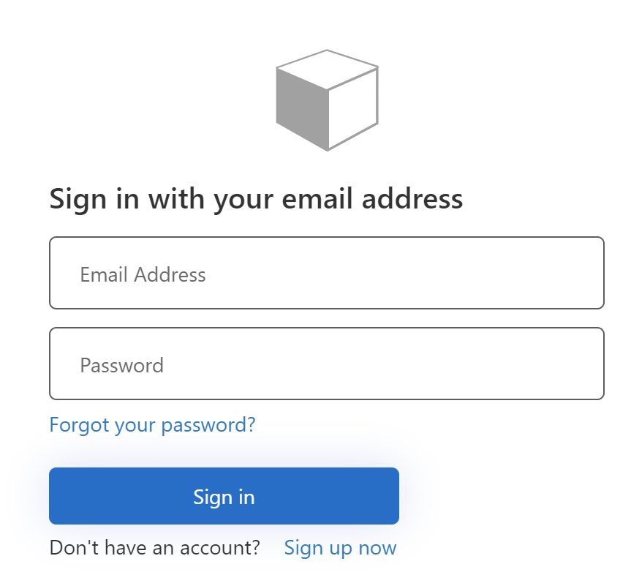This screenshot has height=575, width=631.
Task: Click the left edge of the Sign in button
Action: (x=62, y=496)
